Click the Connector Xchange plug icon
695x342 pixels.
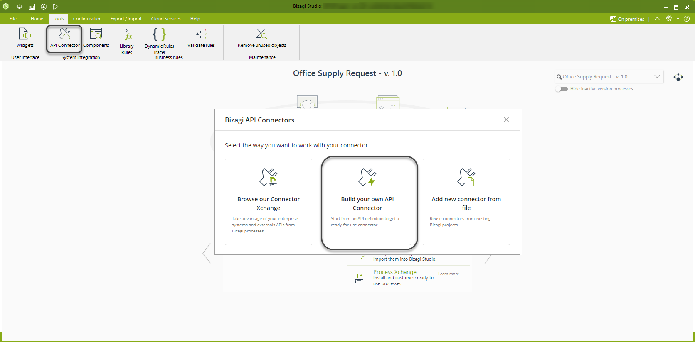(269, 177)
